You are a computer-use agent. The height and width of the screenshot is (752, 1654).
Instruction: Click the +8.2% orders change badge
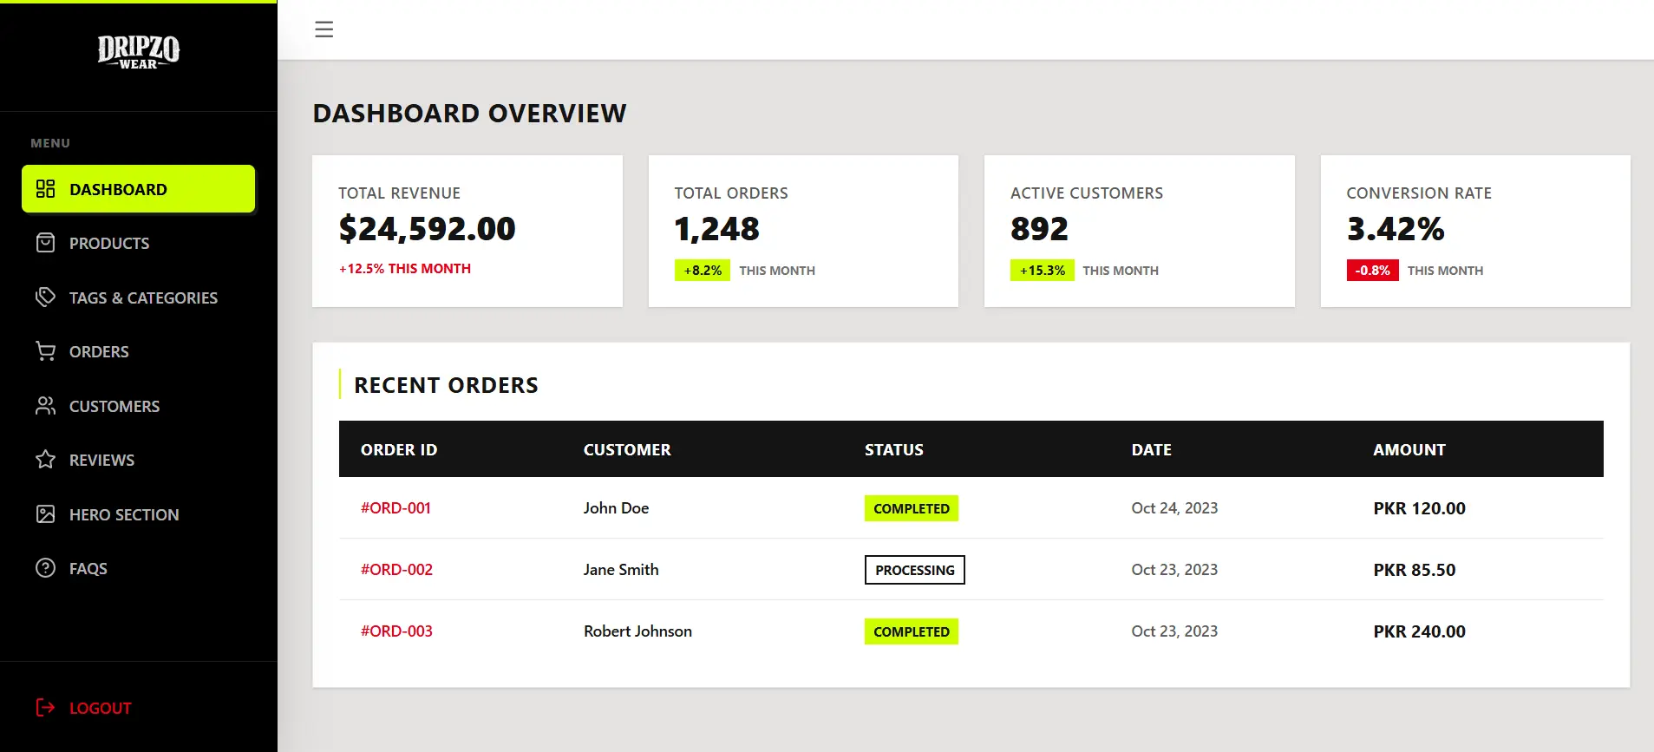pos(703,271)
